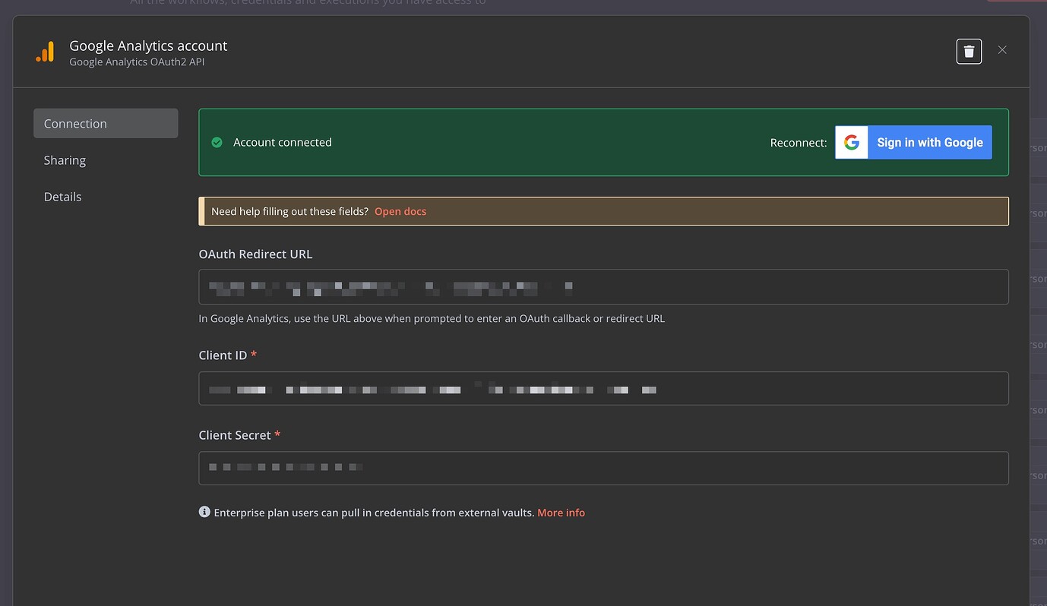Click the Google G logo inside the sign-in button
Viewport: 1047px width, 606px height.
point(851,142)
